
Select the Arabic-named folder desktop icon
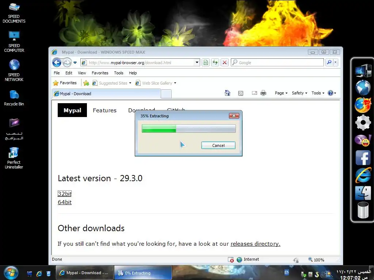[x=14, y=129]
